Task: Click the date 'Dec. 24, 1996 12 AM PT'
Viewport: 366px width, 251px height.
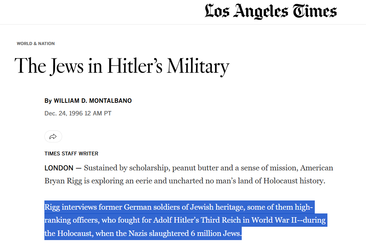Action: pyautogui.click(x=78, y=113)
